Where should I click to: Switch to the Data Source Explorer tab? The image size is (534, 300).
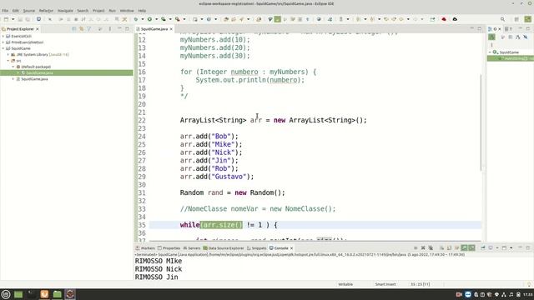tap(224, 248)
